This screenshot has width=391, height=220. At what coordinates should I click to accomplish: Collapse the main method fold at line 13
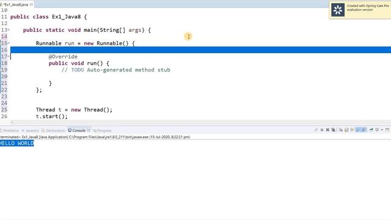9,30
